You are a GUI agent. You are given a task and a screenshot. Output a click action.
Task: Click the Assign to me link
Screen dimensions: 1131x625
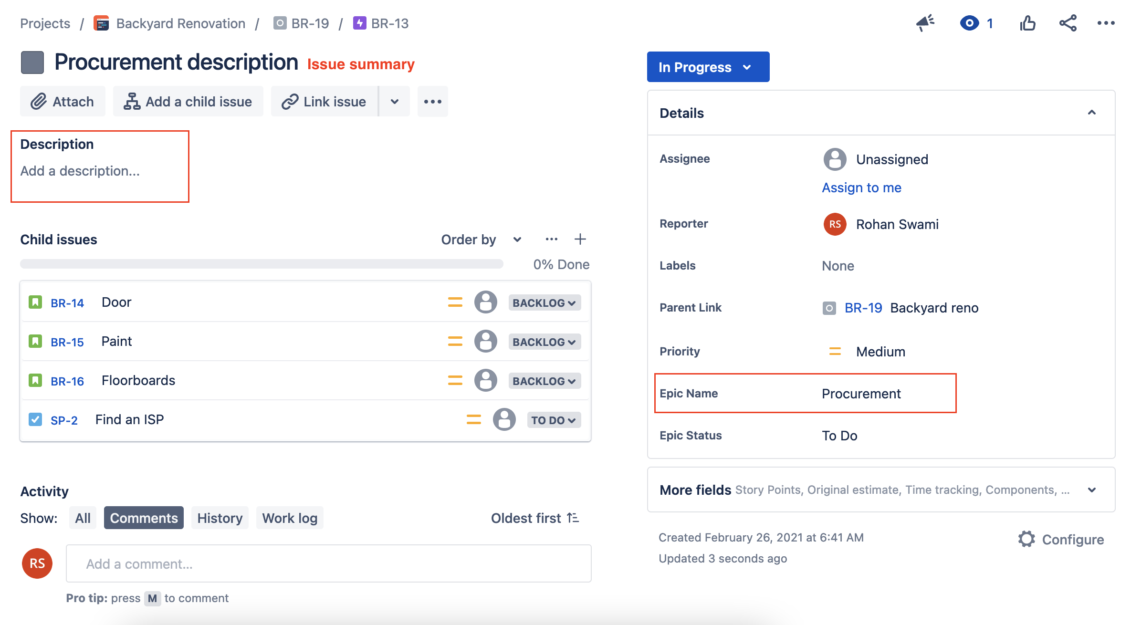coord(861,187)
